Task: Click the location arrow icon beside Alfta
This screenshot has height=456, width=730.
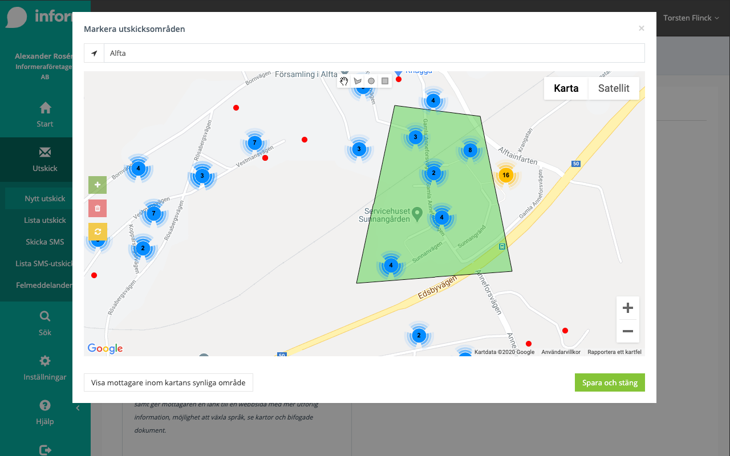Action: tap(94, 53)
